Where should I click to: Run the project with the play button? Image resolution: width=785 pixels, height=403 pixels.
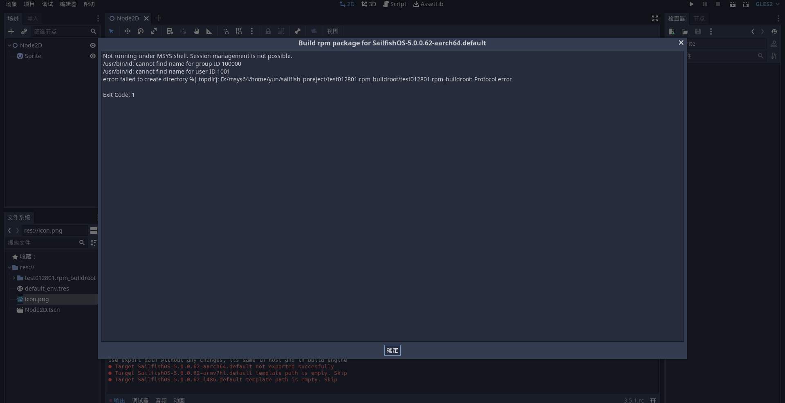click(x=691, y=4)
